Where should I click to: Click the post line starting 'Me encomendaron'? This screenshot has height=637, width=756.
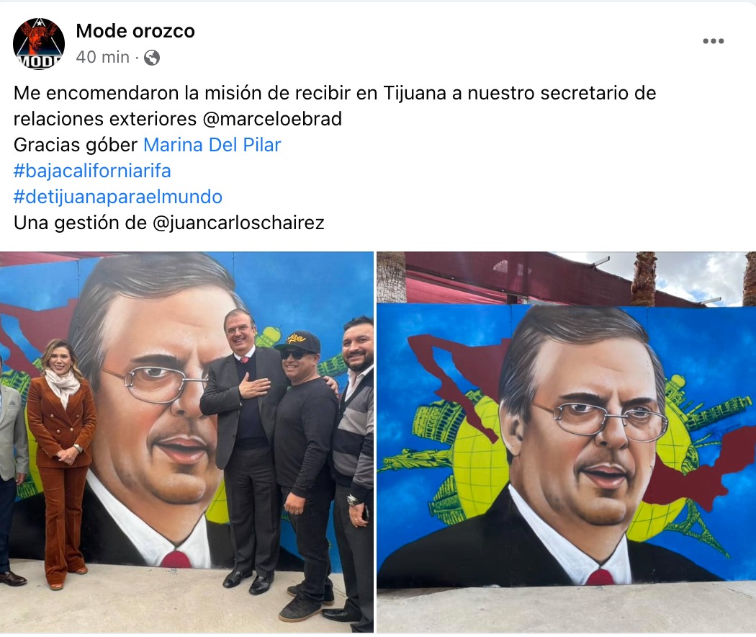tap(335, 93)
